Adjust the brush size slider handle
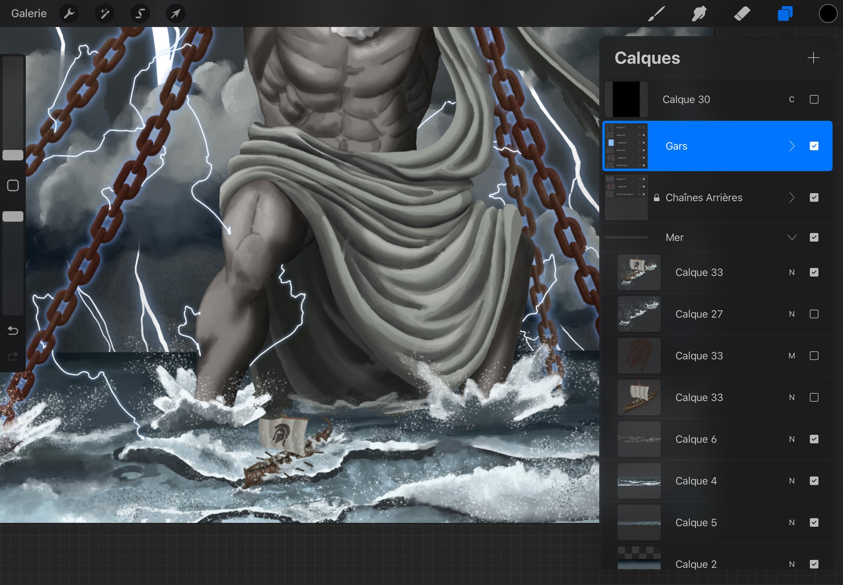 click(13, 155)
